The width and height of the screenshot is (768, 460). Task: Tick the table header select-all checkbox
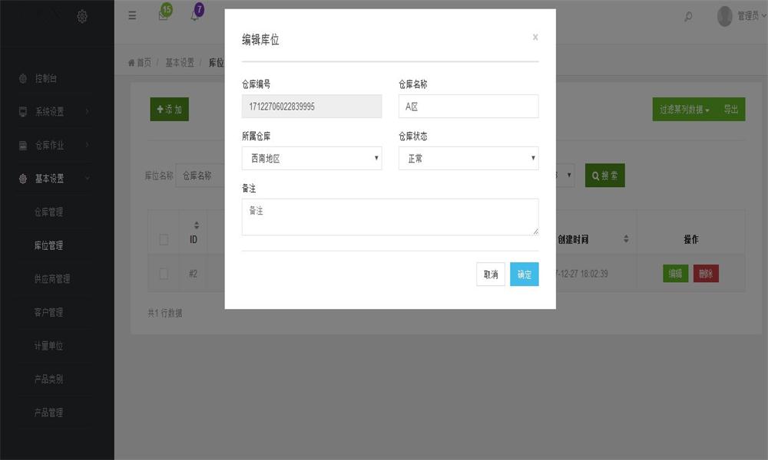(164, 239)
